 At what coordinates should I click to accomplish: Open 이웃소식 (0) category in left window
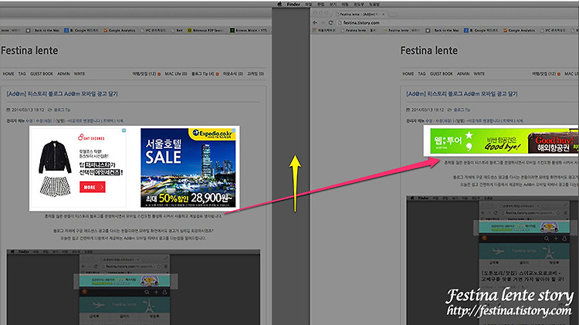click(x=233, y=74)
